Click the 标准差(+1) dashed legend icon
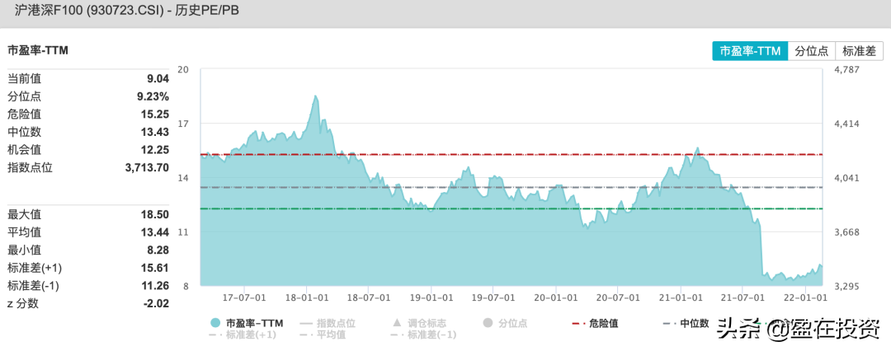This screenshot has height=351, width=891. (x=214, y=335)
